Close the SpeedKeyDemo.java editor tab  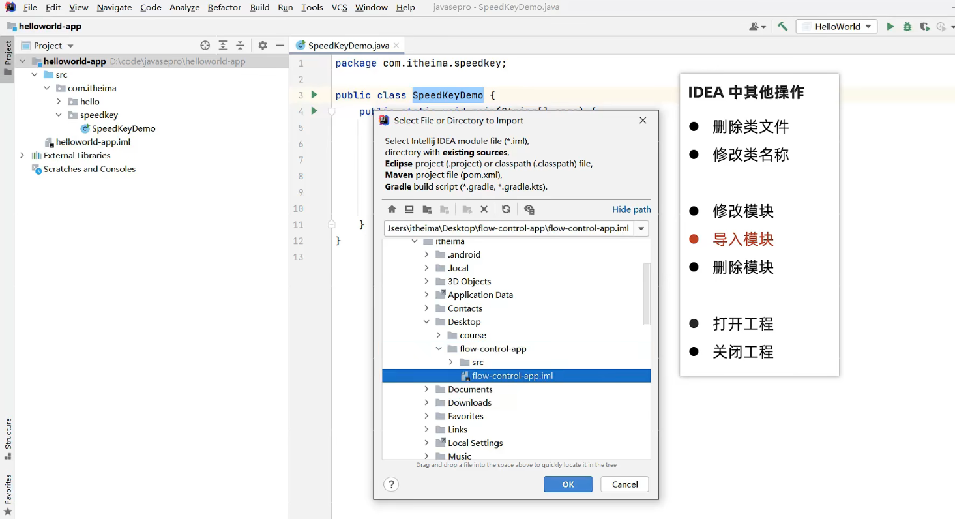pos(396,46)
